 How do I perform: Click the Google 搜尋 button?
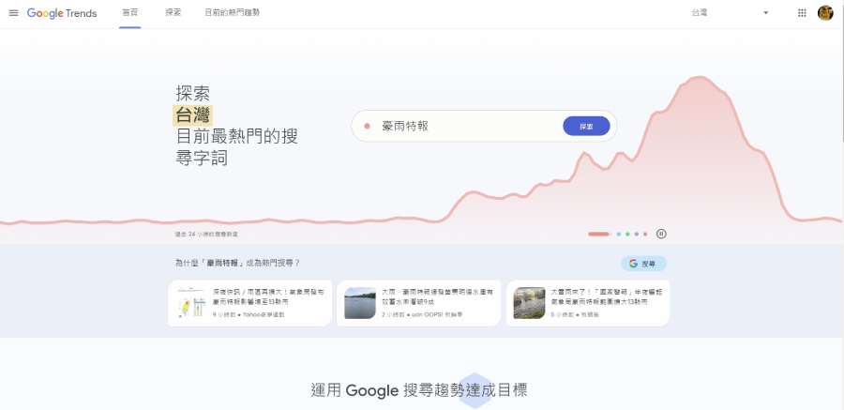point(643,264)
